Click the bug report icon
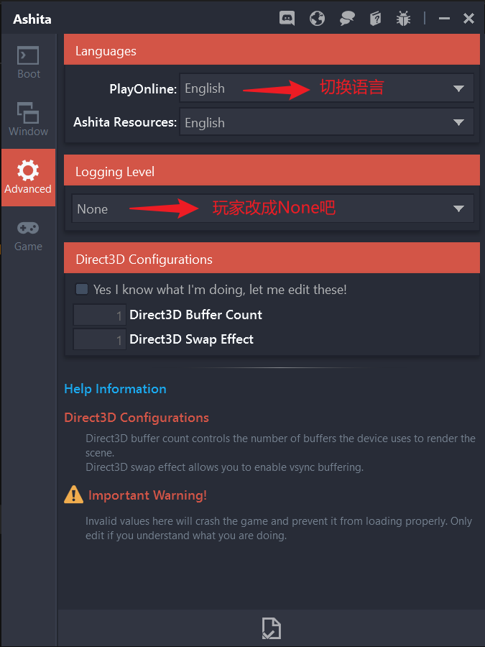485x647 pixels. pos(403,19)
